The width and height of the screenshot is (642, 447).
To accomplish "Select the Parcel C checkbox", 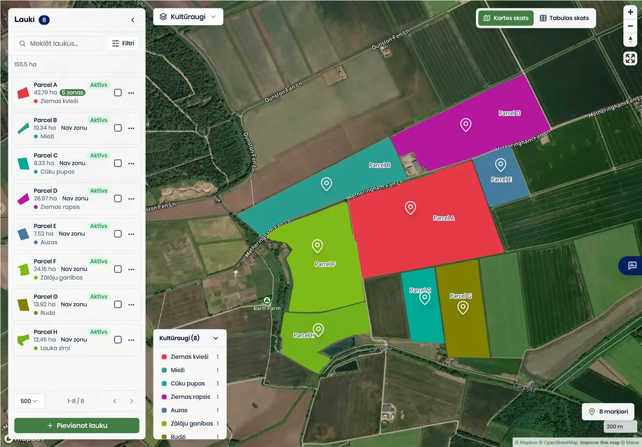I will [118, 163].
